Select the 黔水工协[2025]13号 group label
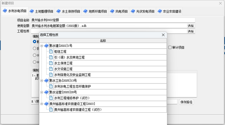 point(63,81)
